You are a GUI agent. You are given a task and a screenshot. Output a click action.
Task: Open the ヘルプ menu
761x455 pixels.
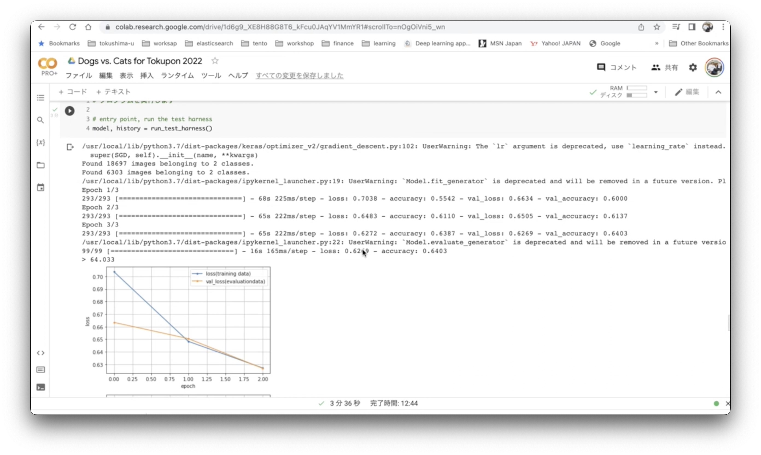238,76
